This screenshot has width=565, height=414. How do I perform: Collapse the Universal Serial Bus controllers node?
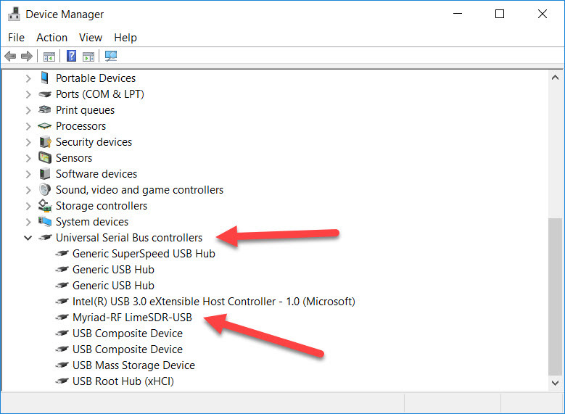pos(28,238)
